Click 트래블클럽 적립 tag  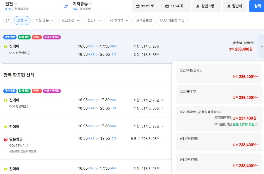[x=223, y=125]
